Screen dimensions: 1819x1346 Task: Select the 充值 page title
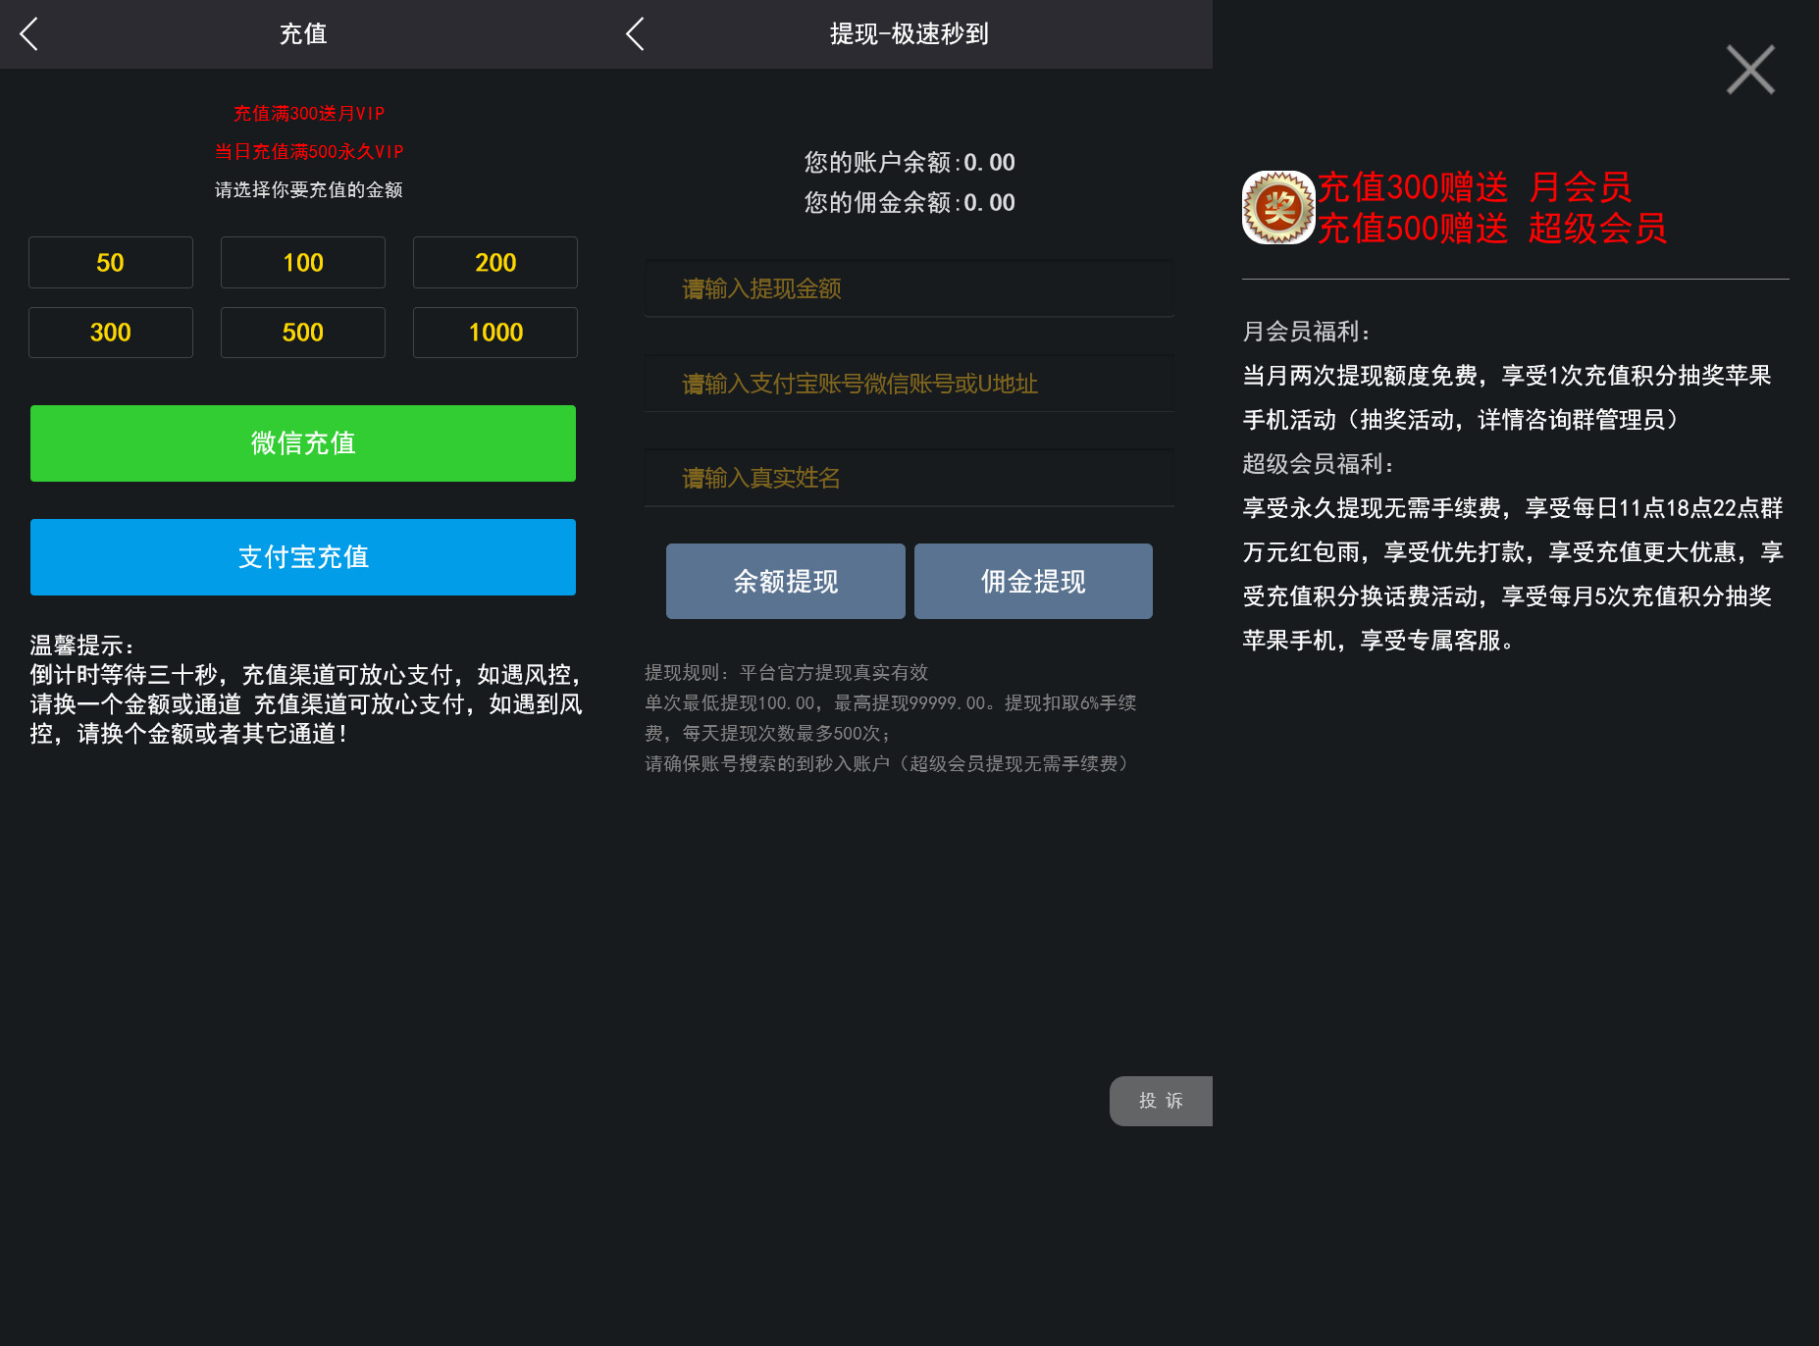pyautogui.click(x=302, y=33)
